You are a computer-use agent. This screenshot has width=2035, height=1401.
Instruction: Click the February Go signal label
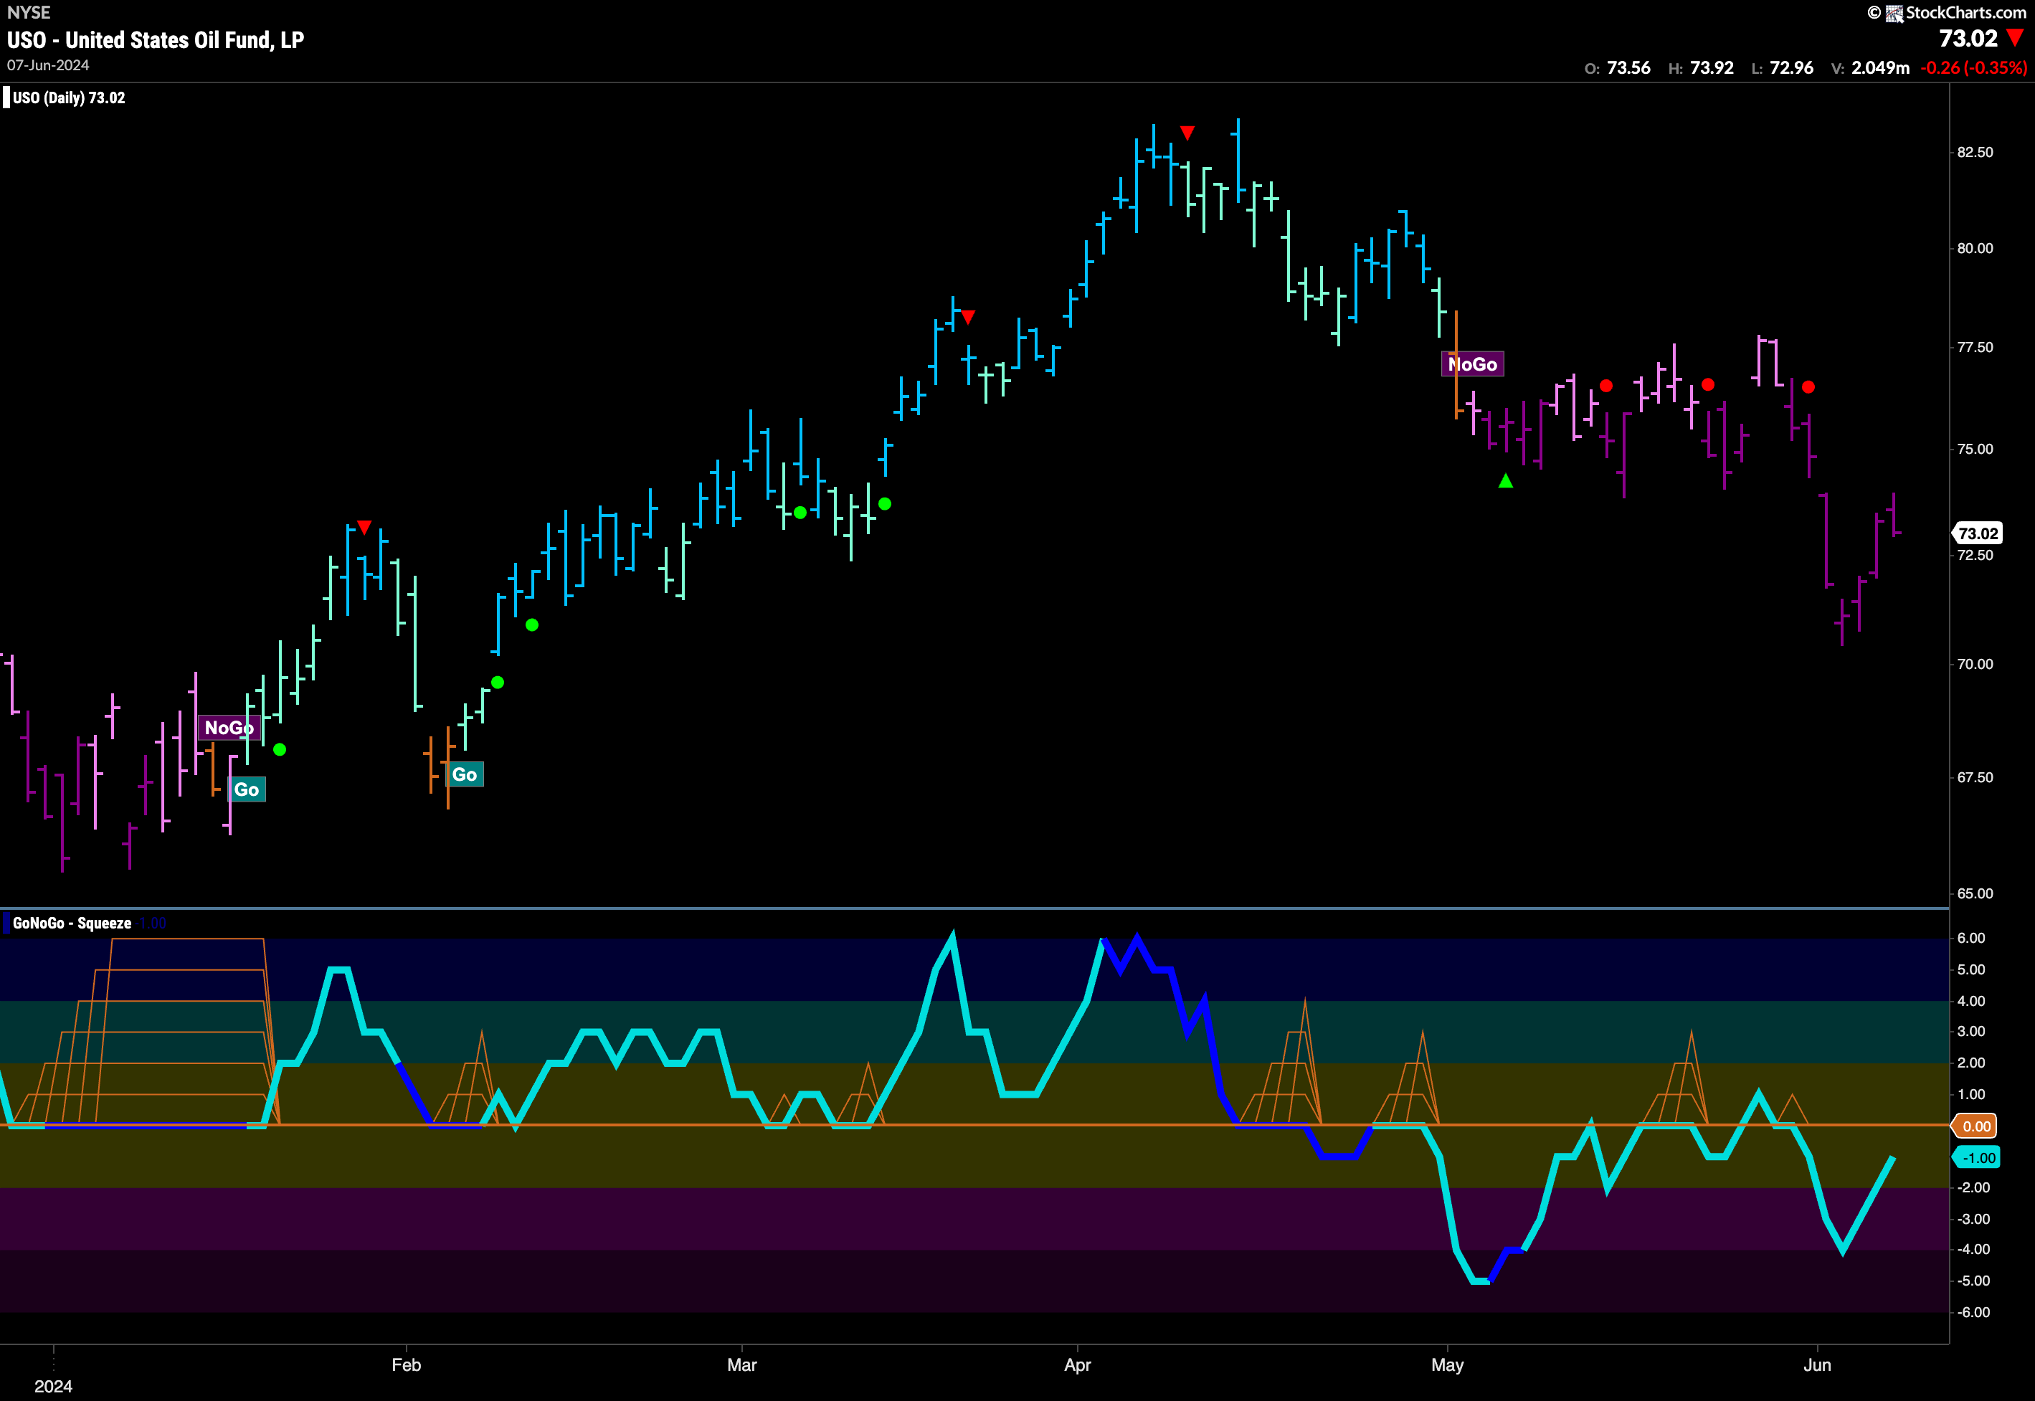[465, 774]
